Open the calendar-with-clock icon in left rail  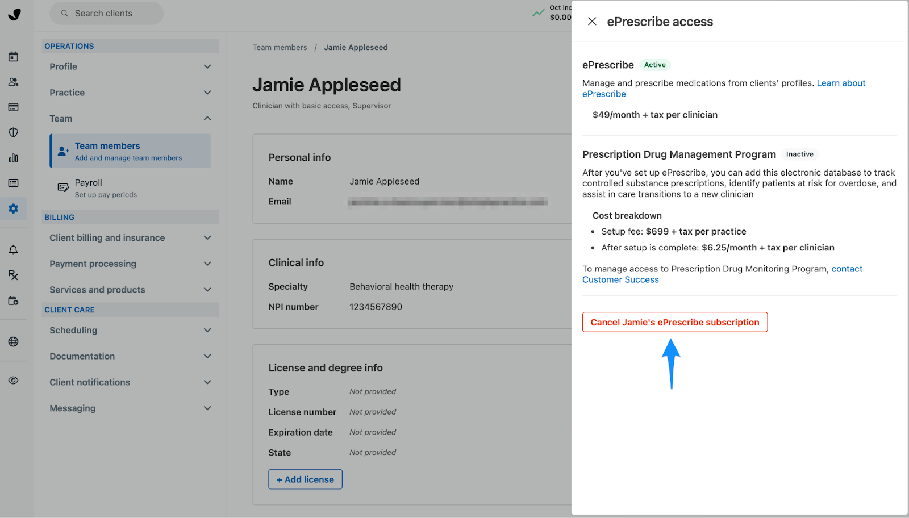pos(14,300)
